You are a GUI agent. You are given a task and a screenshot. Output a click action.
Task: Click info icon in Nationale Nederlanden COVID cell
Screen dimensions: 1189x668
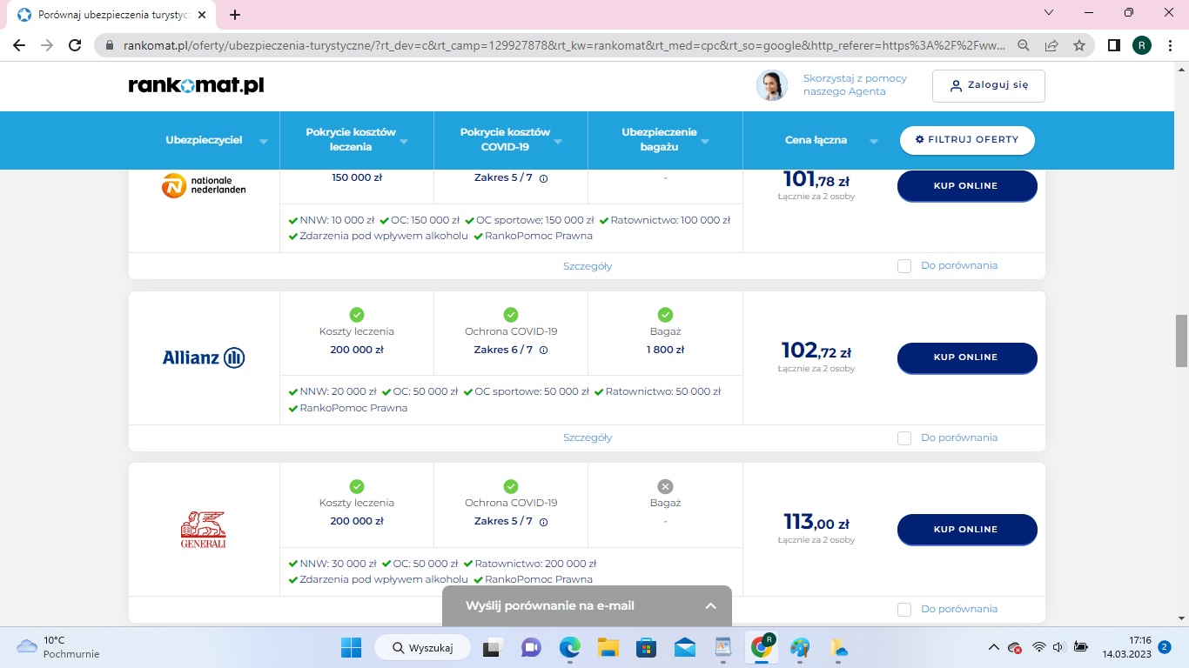543,178
